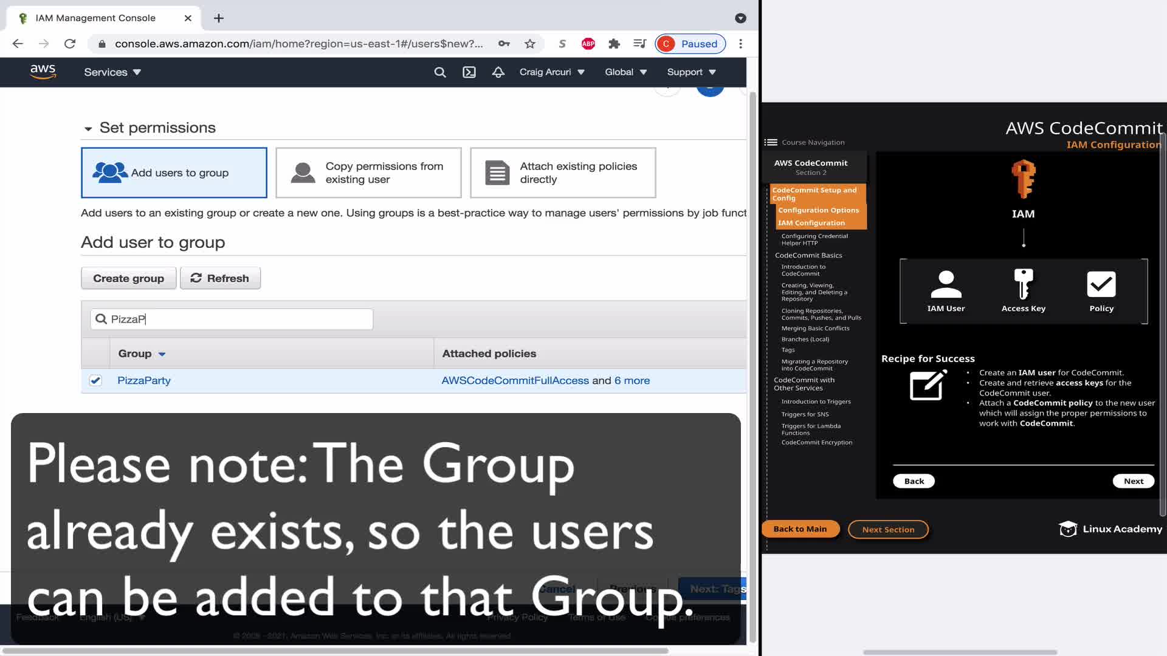Select IAM Configuration in course navigation
The height and width of the screenshot is (656, 1167).
[811, 223]
